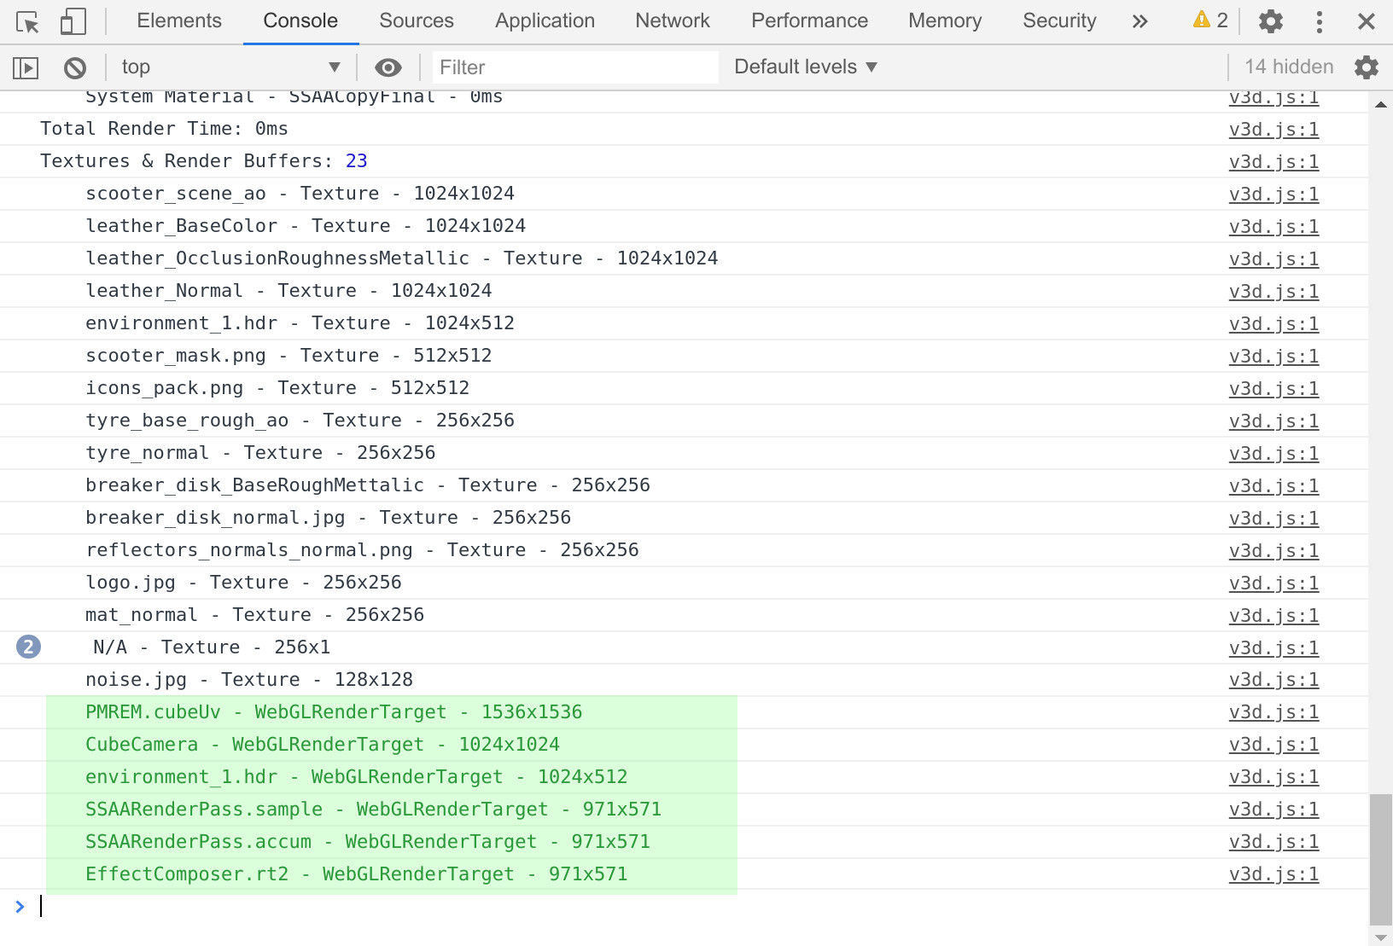Open the Memory tab

click(x=945, y=20)
